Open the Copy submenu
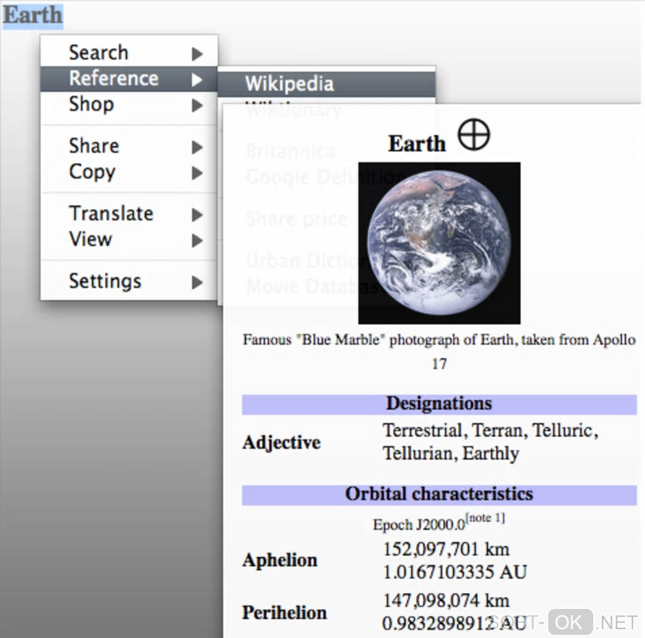645x638 pixels. click(129, 173)
